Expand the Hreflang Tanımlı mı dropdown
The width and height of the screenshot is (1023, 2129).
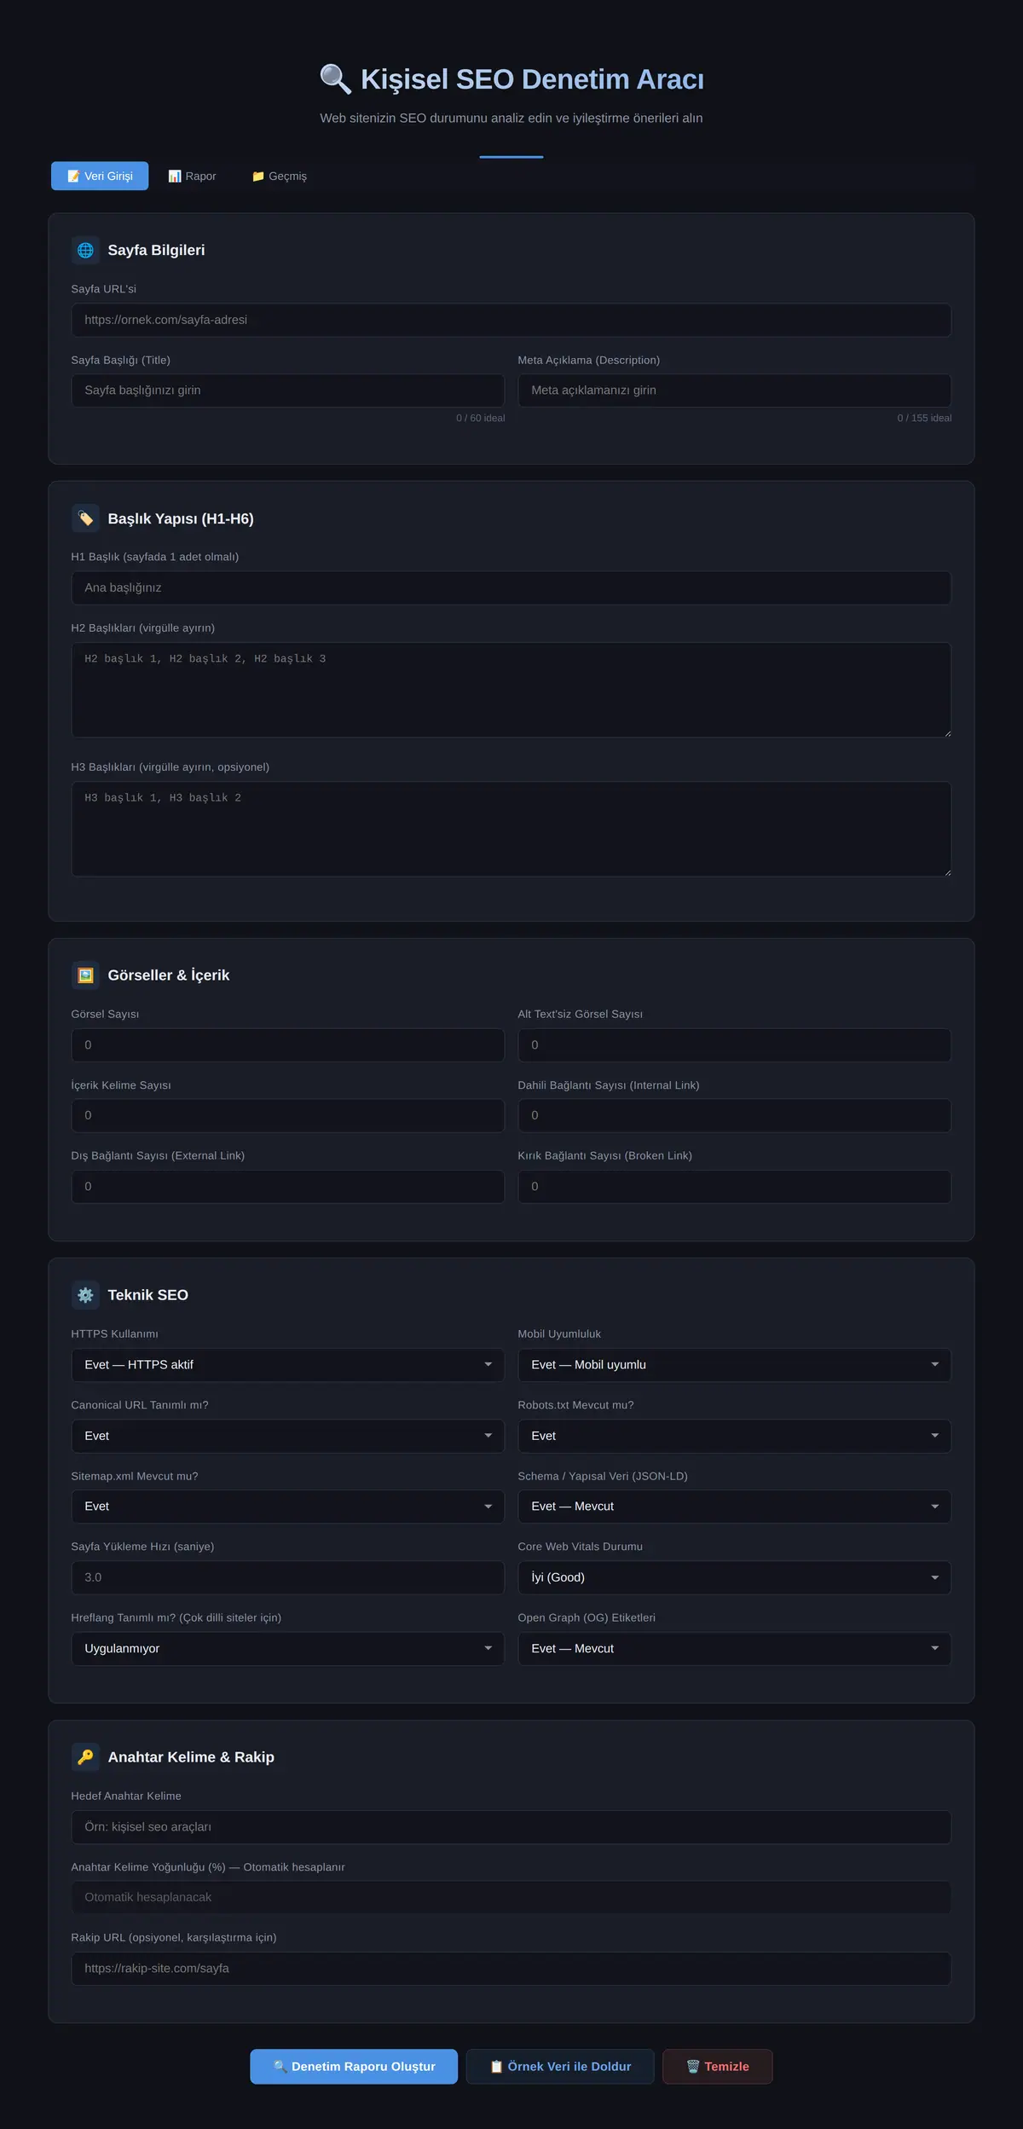288,1648
